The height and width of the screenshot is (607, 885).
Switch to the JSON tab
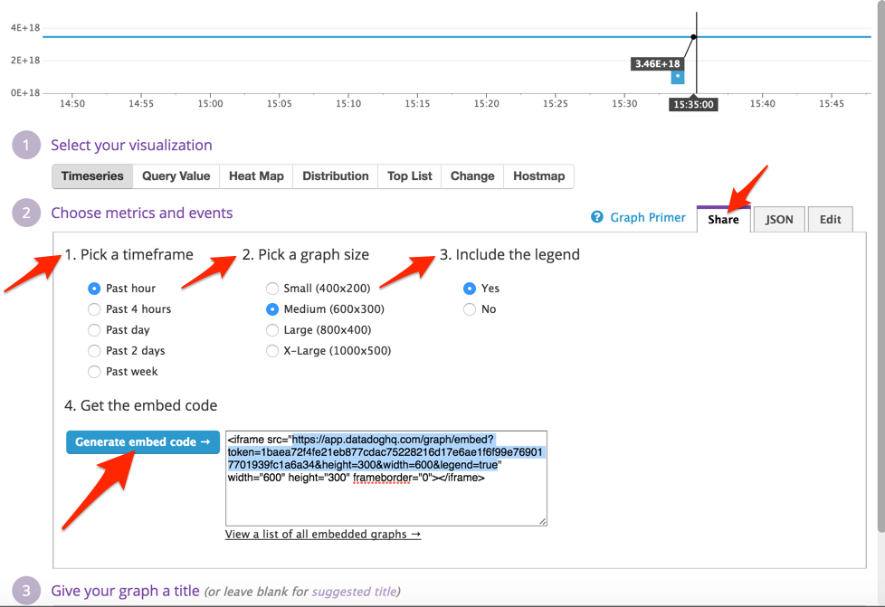[779, 219]
